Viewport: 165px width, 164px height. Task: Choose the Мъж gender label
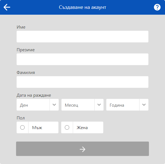coord(37,128)
